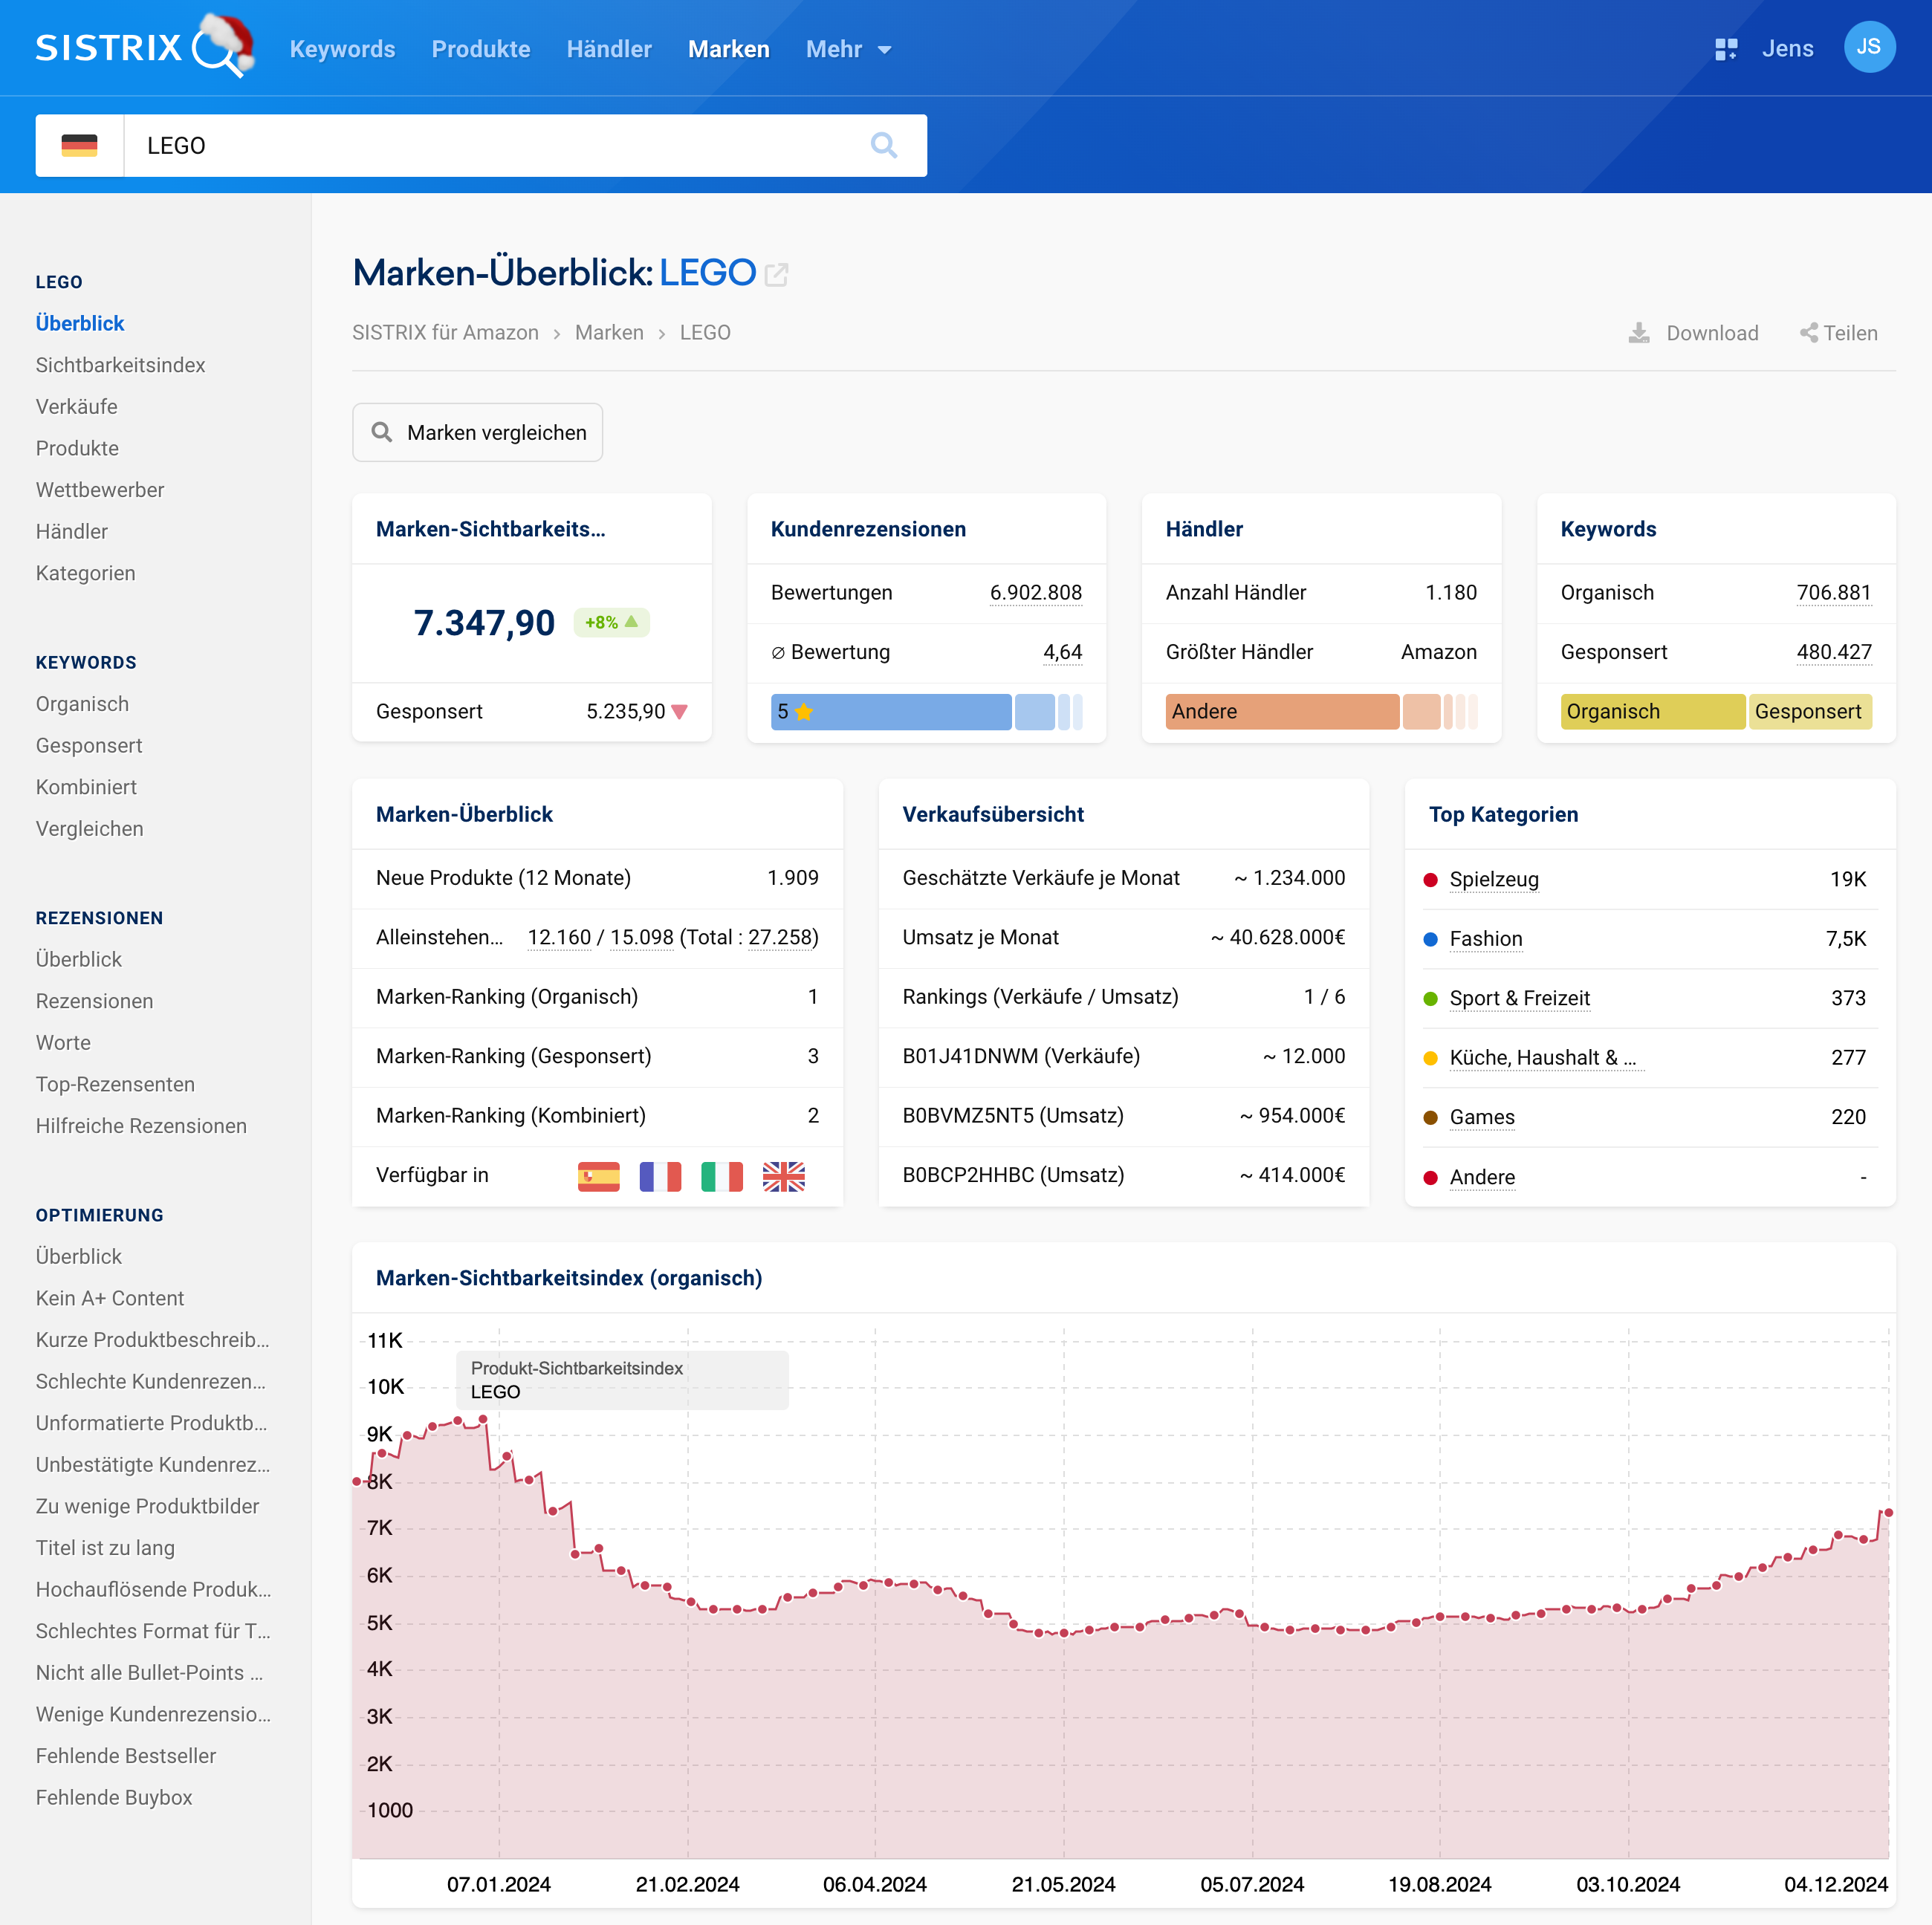
Task: Click the LEGO search input field
Action: [490, 146]
